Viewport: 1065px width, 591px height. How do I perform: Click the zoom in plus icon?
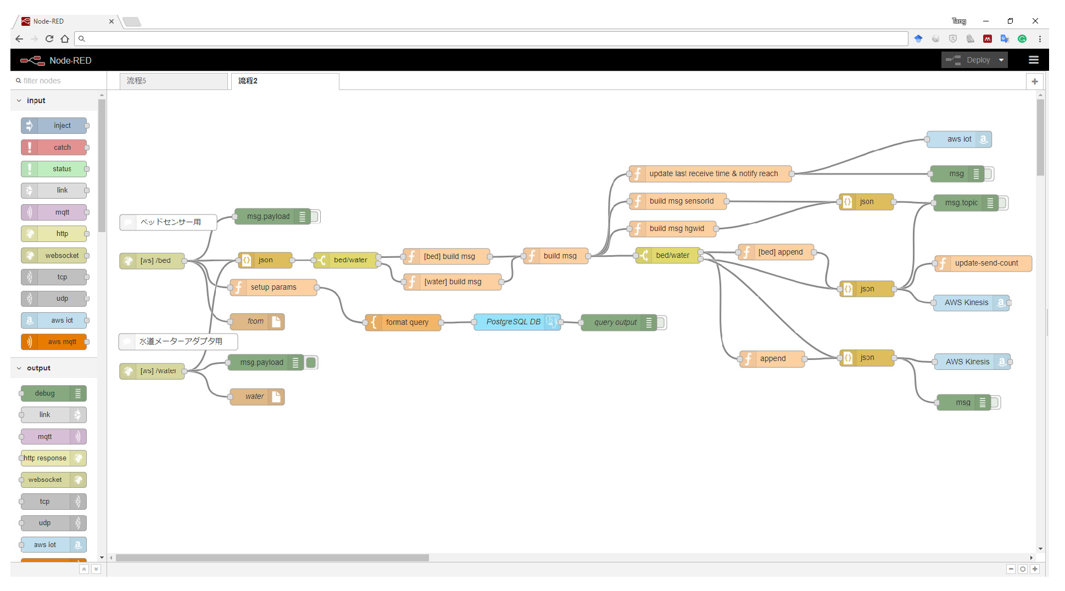(x=1035, y=569)
